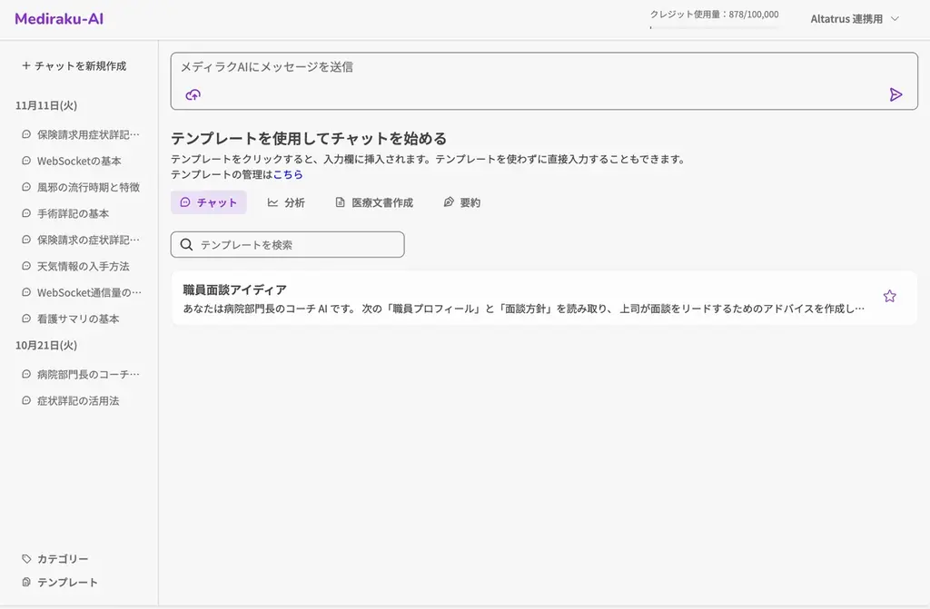
Task: Click the チャットを新規作成 button
Action: 73,65
